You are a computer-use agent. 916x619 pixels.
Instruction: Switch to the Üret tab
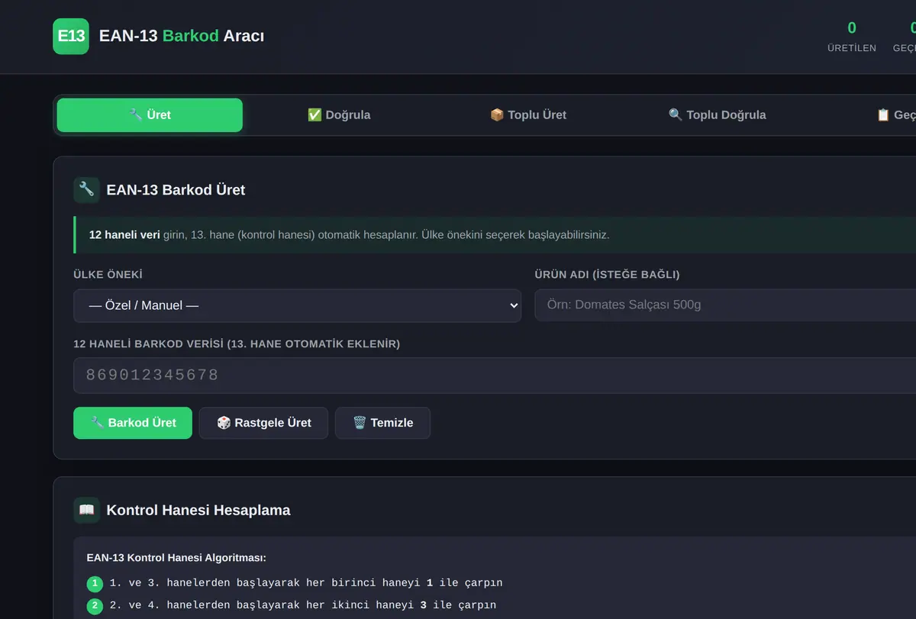click(150, 115)
